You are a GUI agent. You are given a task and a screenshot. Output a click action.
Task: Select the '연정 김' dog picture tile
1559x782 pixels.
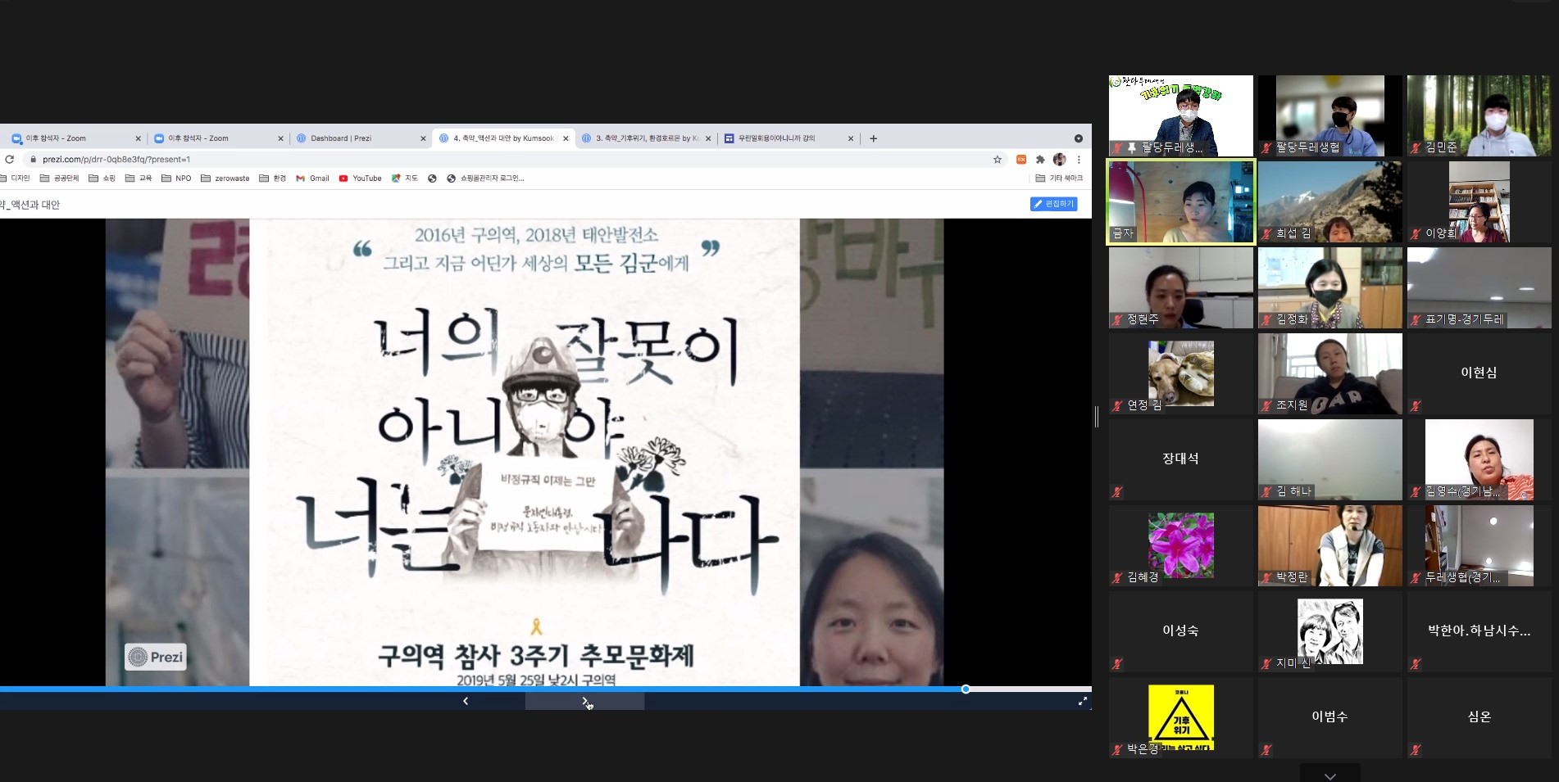[1181, 373]
